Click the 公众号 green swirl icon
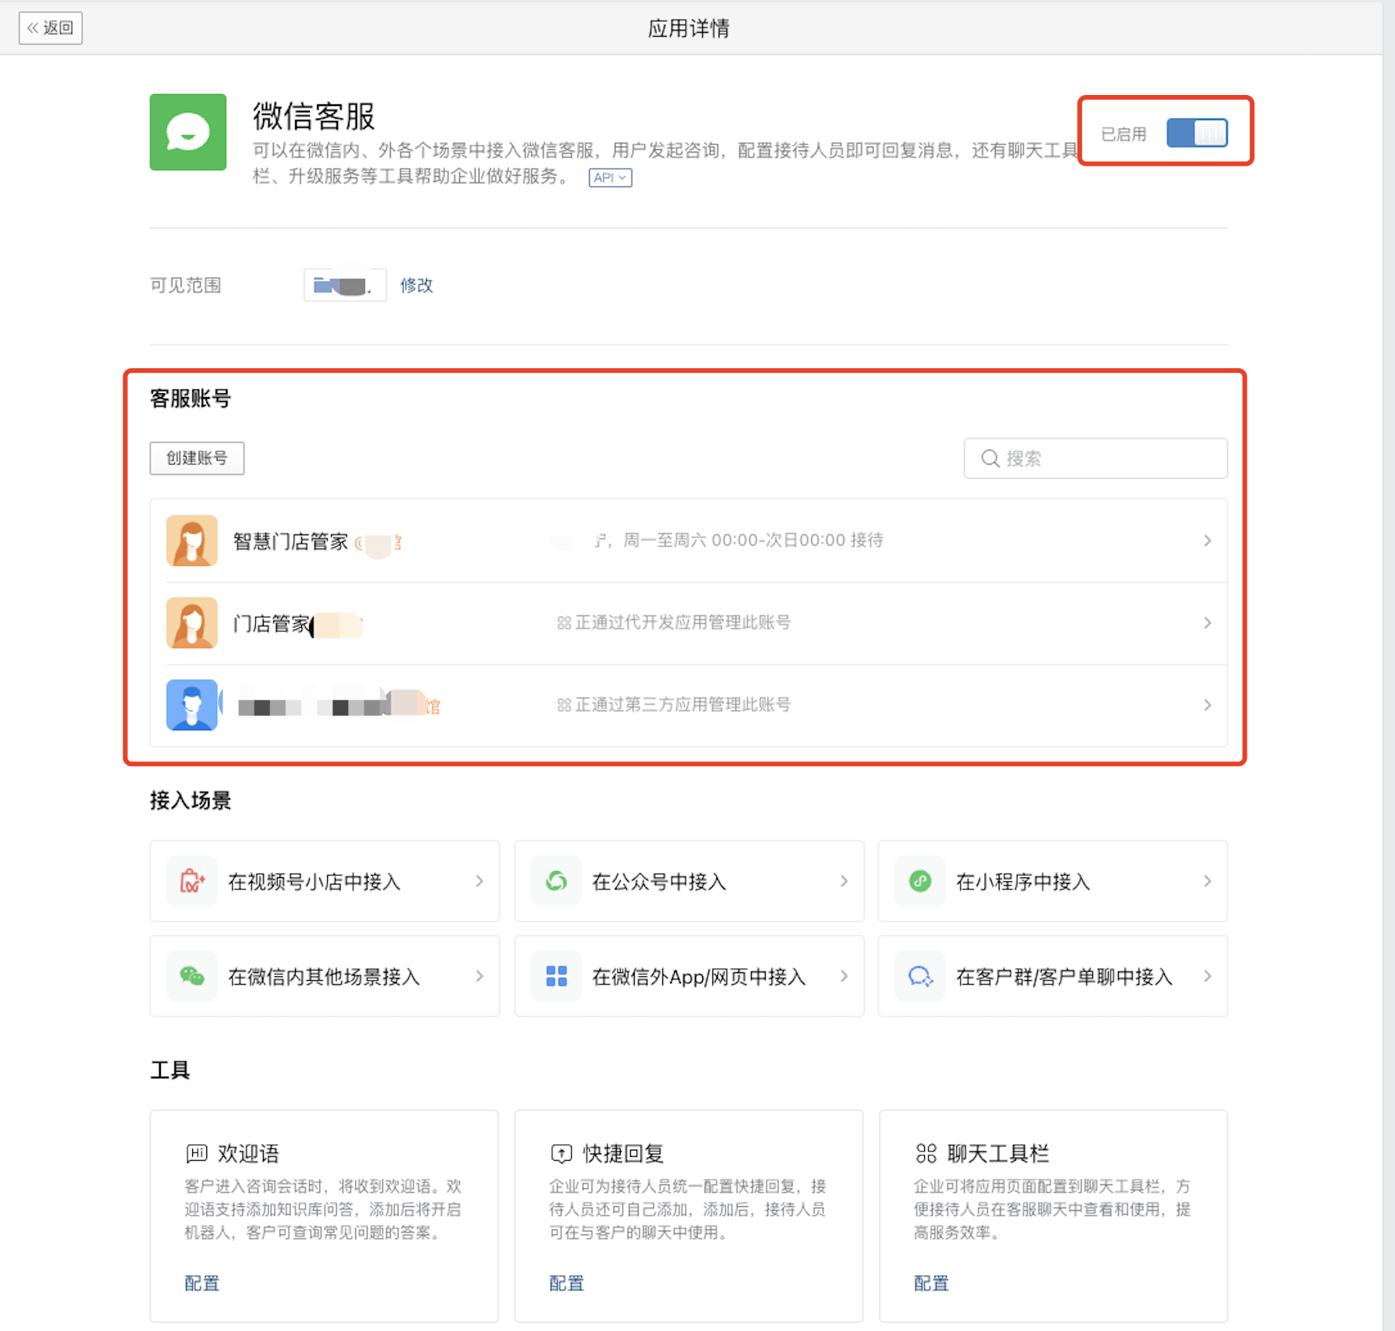Viewport: 1395px width, 1331px height. [x=556, y=881]
